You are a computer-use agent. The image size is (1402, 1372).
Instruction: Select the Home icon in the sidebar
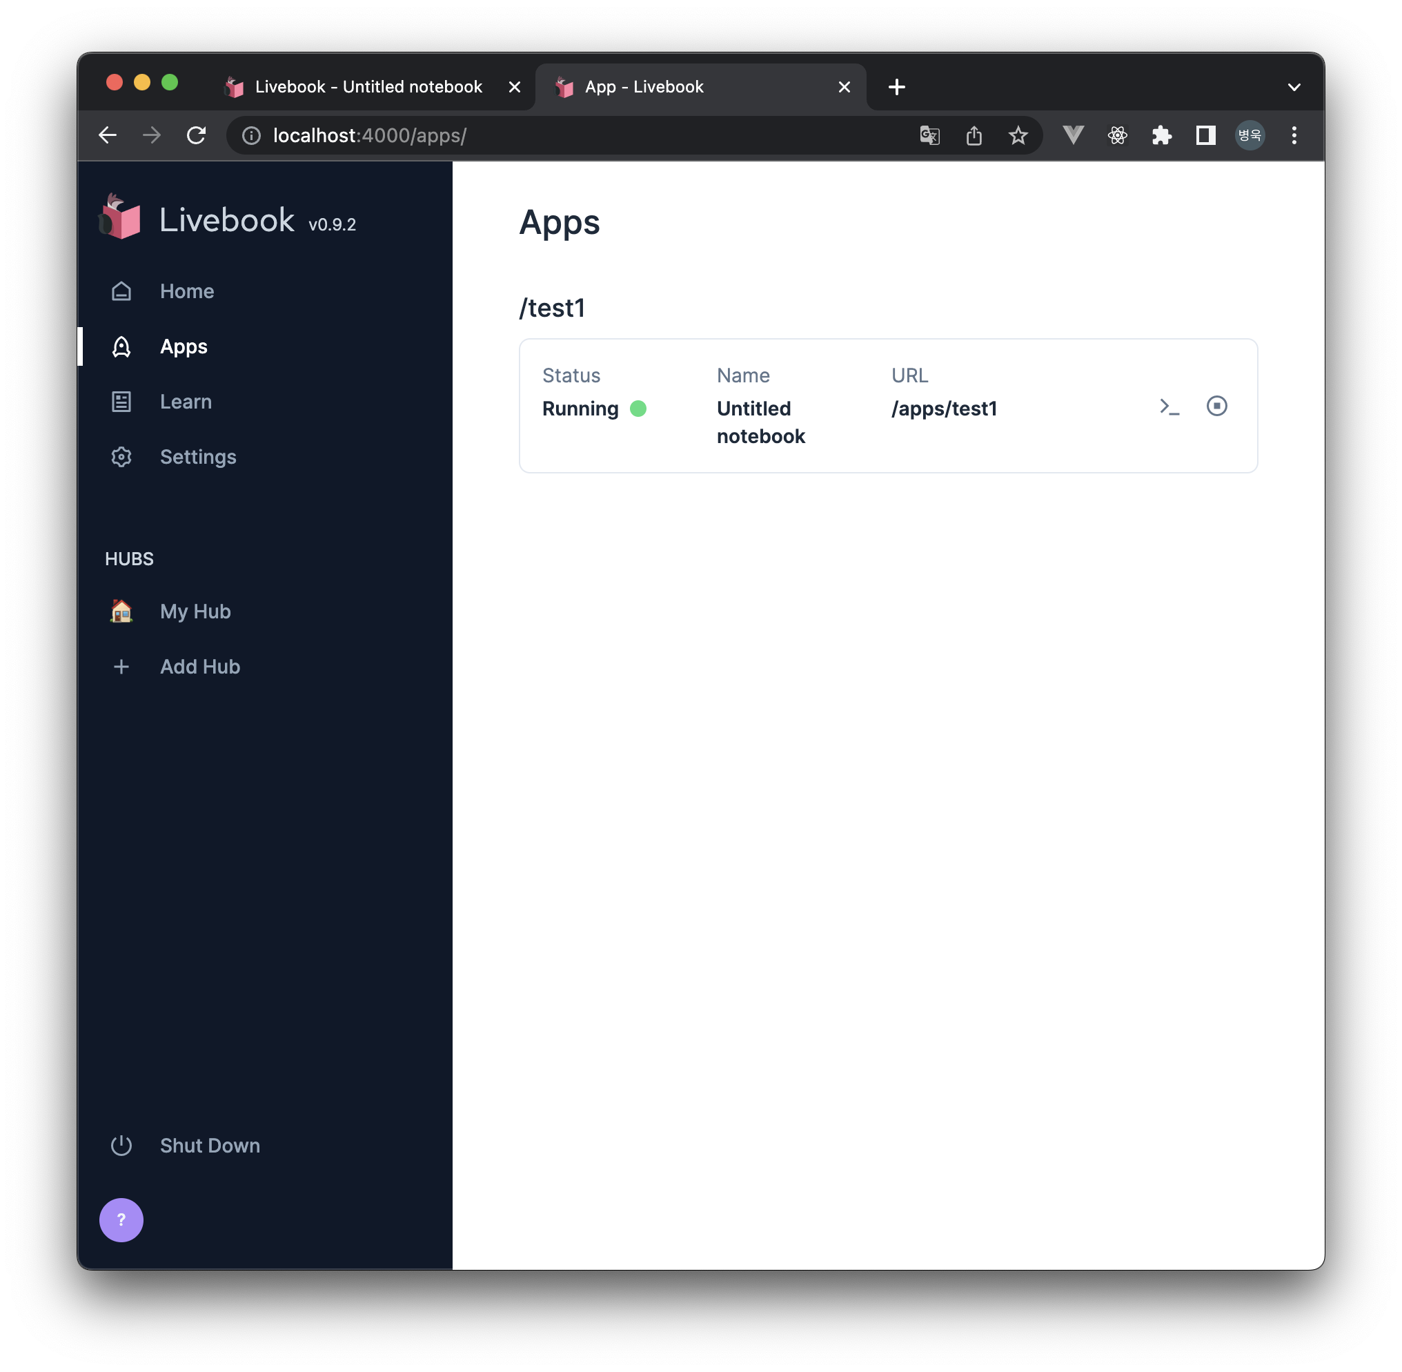(121, 291)
